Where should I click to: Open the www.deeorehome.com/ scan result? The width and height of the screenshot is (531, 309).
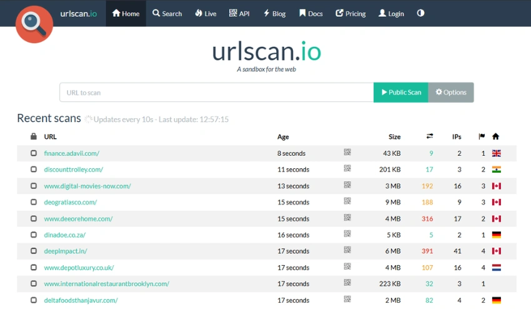click(78, 219)
